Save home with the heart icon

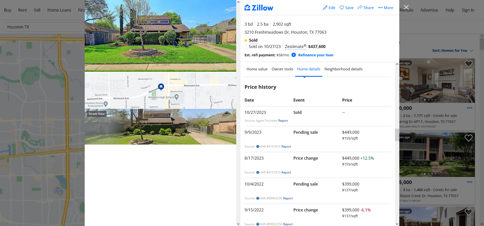click(x=342, y=8)
